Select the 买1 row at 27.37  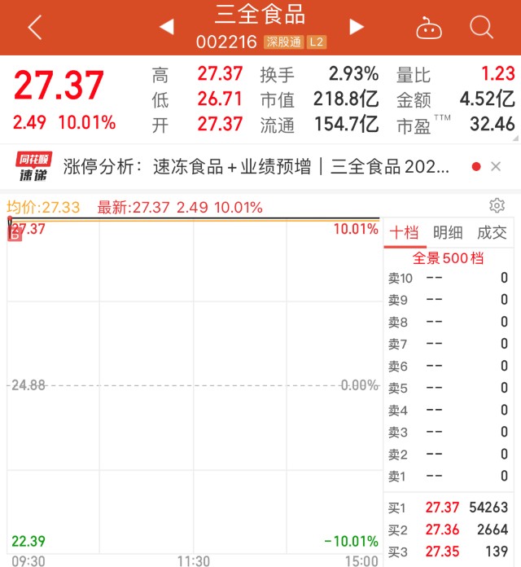coord(448,508)
